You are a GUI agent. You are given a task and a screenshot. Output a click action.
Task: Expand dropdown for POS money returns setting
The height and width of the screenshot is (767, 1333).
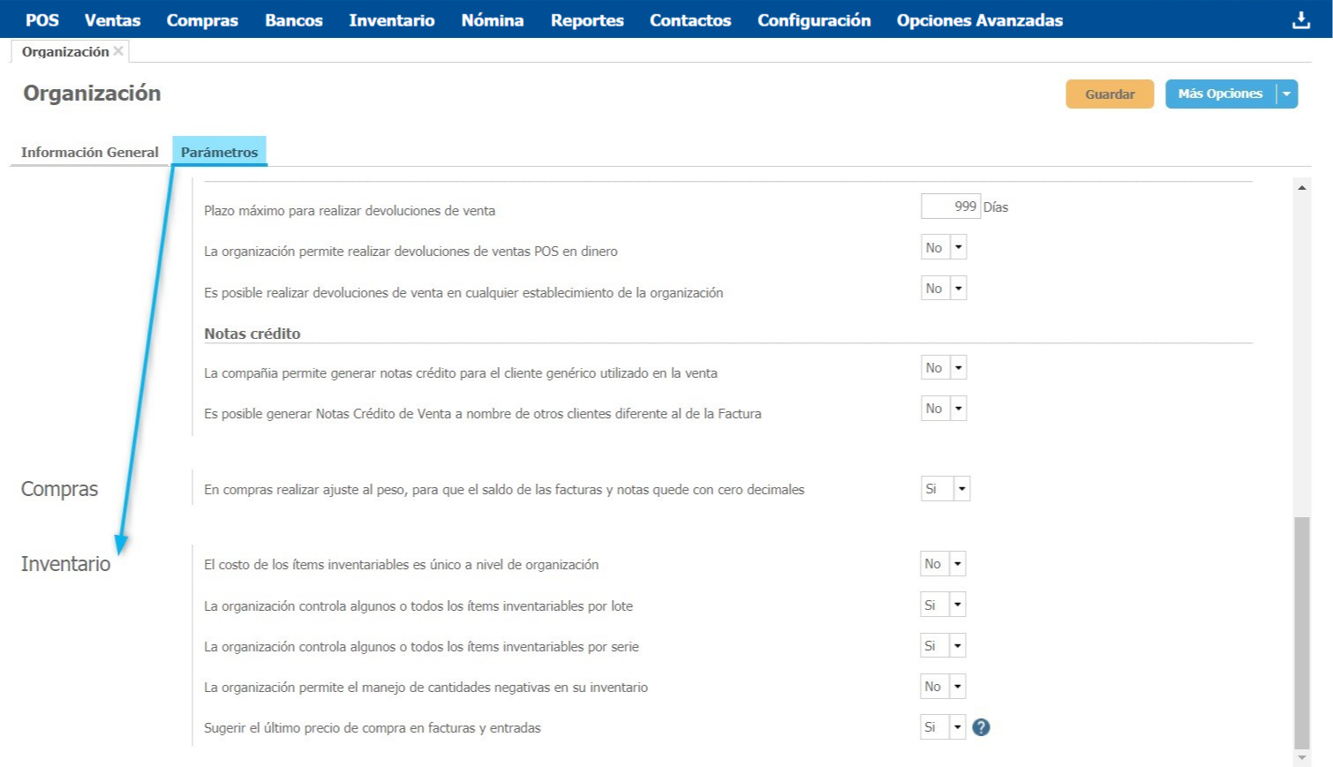[x=958, y=248]
